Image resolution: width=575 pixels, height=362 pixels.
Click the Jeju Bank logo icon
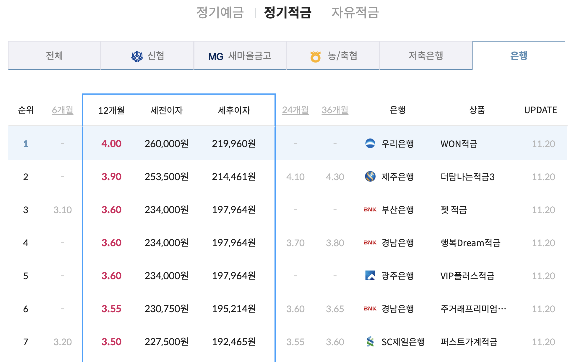point(370,177)
